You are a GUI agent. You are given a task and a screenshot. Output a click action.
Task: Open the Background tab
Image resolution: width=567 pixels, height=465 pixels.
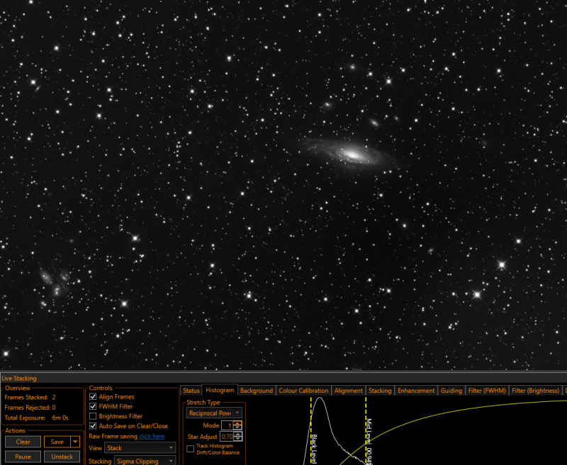coord(257,390)
